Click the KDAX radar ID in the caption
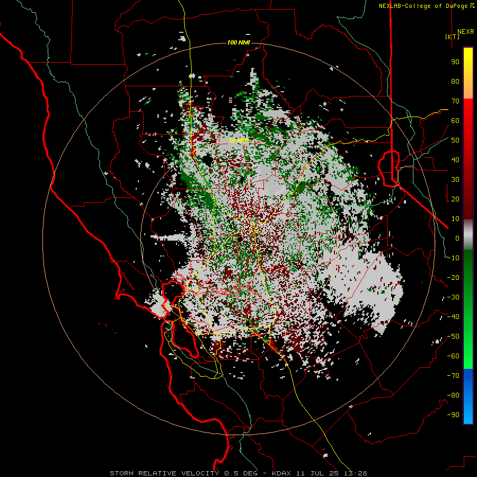 [281, 473]
